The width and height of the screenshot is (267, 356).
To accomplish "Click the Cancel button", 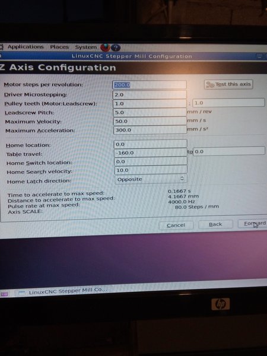I will 176,225.
